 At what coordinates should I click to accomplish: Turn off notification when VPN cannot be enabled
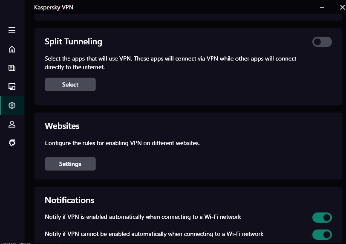322,234
